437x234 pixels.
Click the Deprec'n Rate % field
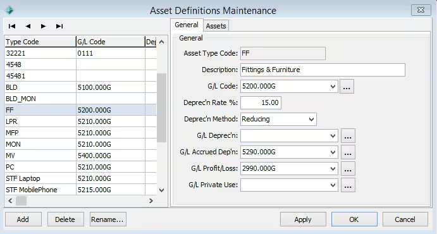[x=261, y=102]
